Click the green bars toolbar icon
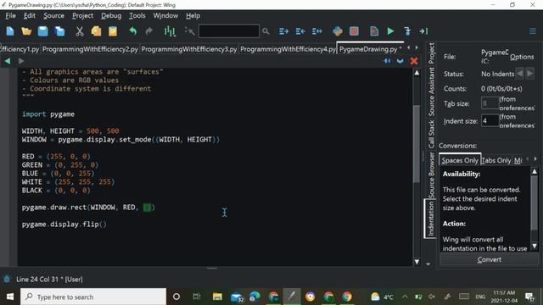This screenshot has width=543, height=305. (x=170, y=31)
